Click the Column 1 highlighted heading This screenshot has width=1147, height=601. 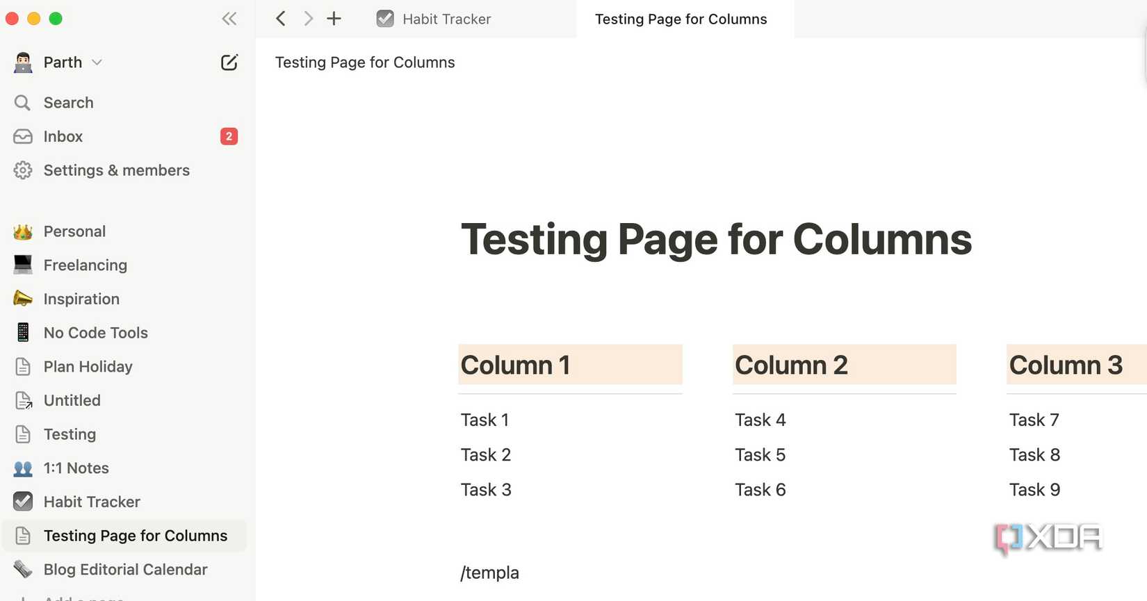pos(515,365)
